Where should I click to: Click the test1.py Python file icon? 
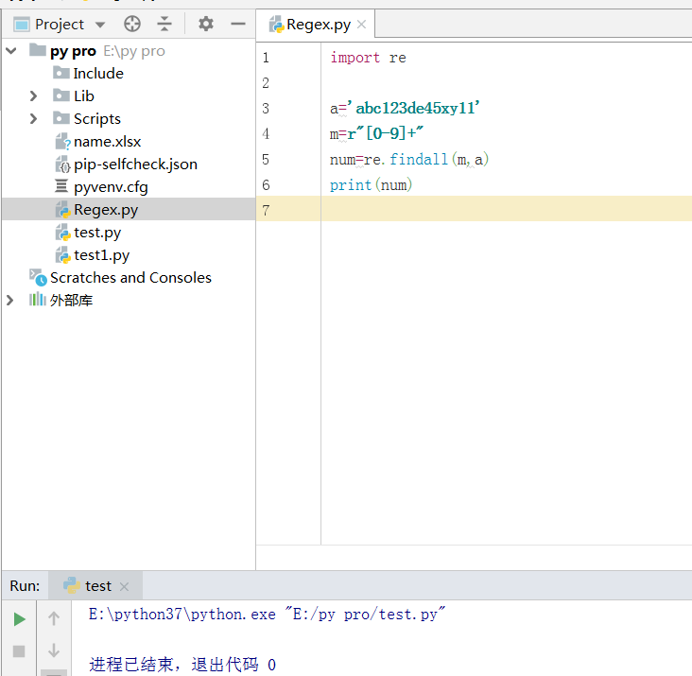pyautogui.click(x=62, y=255)
